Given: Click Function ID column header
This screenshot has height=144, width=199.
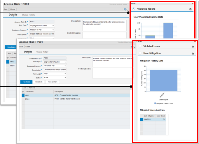Looking at the screenshot, I should [39, 92].
